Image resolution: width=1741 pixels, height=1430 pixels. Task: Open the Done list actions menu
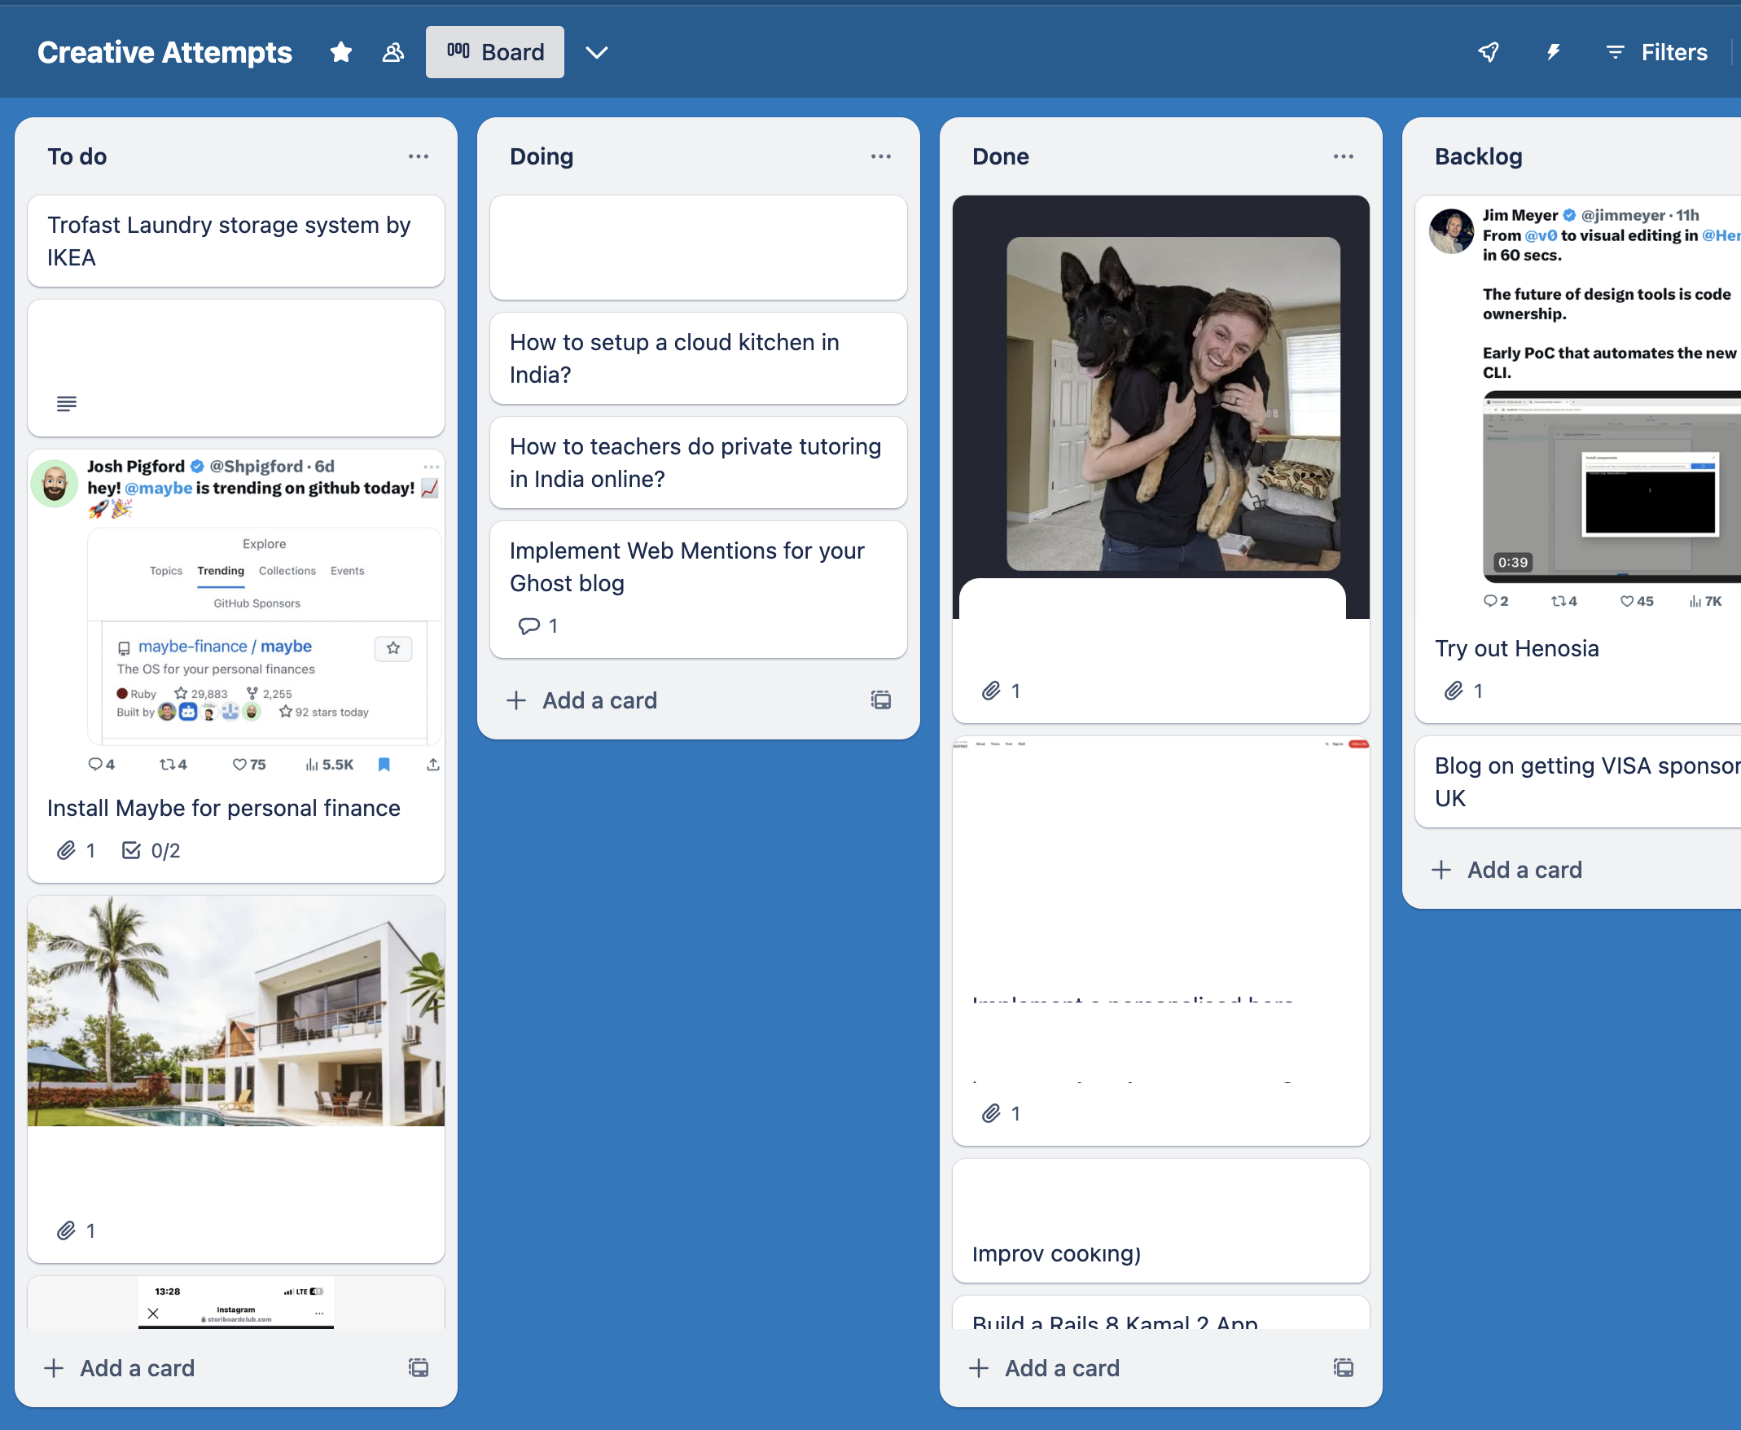1344,156
